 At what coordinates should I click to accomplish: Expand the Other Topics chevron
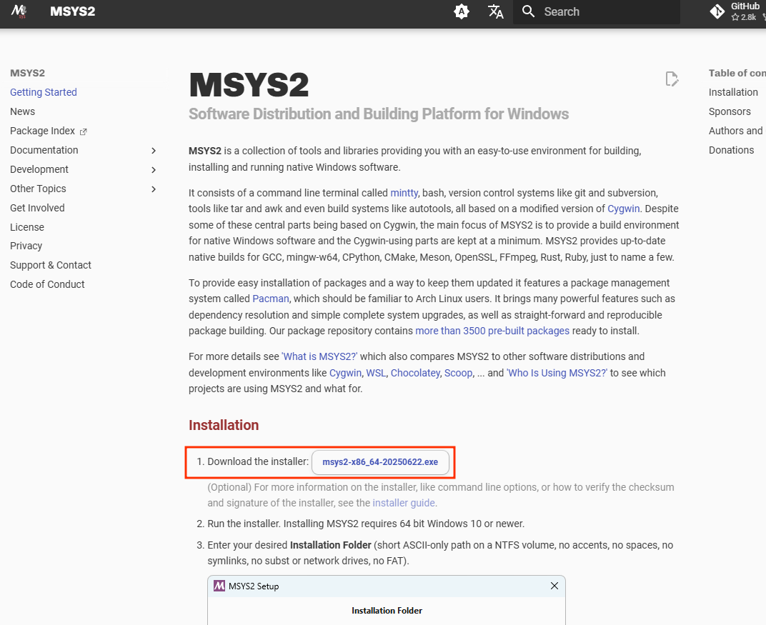[x=154, y=189]
